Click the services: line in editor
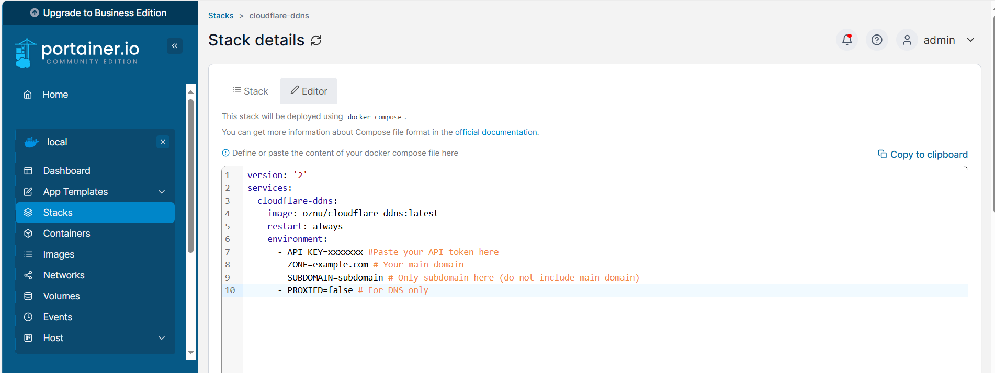The height and width of the screenshot is (373, 995). [270, 188]
